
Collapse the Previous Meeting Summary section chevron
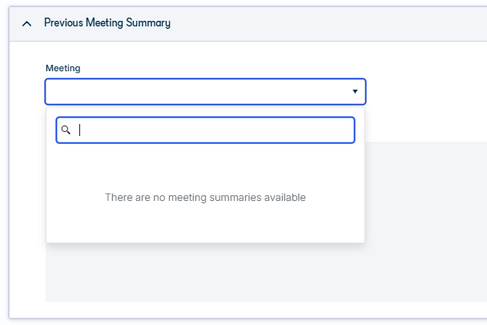point(27,23)
